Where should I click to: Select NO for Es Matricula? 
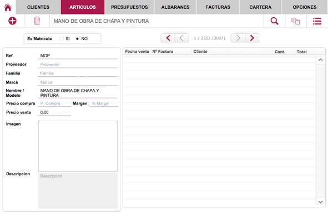pyautogui.click(x=77, y=38)
